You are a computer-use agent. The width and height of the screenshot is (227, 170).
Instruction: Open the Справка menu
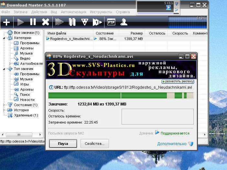click(123, 12)
